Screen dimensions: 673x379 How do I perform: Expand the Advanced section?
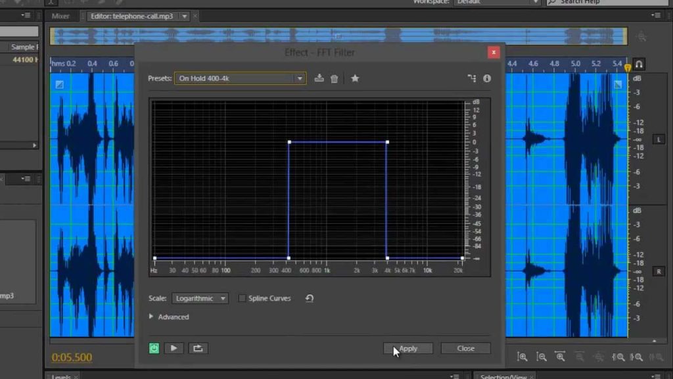pos(151,316)
